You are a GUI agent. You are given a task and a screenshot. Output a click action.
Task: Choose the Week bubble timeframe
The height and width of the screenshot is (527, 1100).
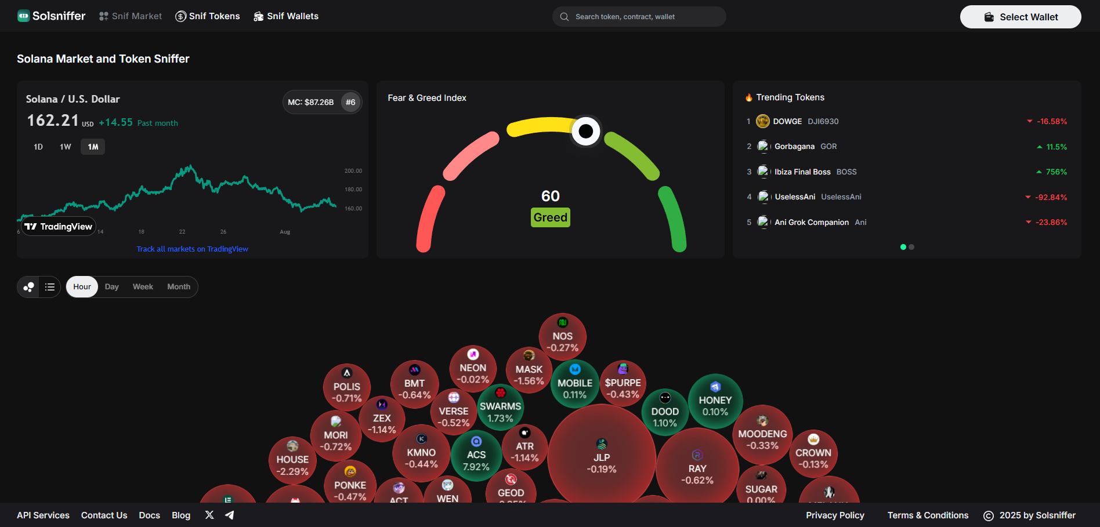click(143, 287)
